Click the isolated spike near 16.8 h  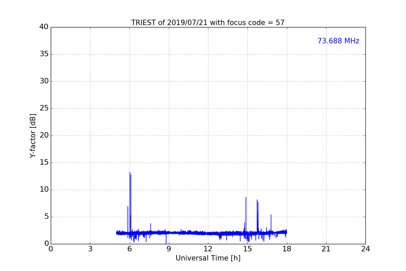[271, 215]
